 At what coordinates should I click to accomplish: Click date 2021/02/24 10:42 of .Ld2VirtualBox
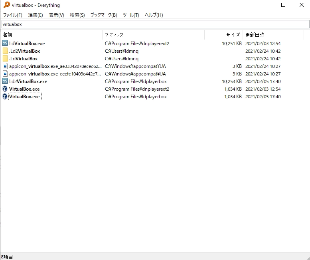[263, 51]
